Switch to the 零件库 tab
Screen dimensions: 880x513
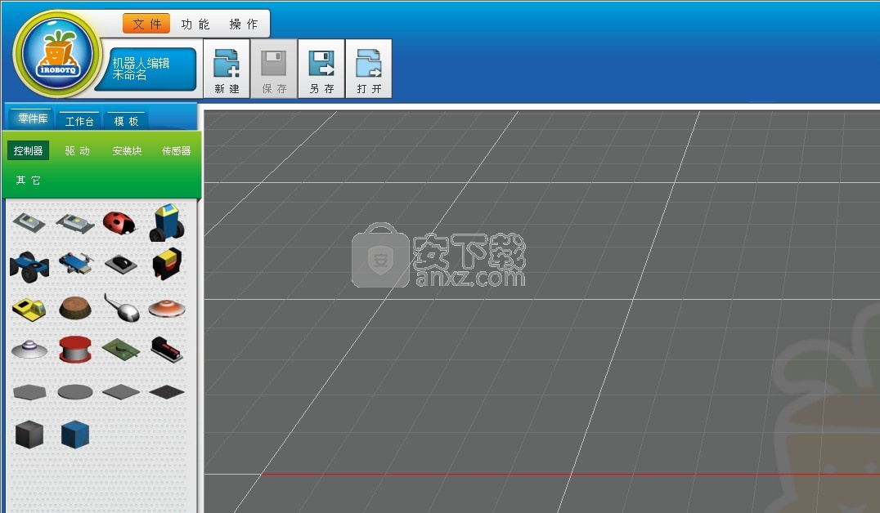click(x=32, y=118)
